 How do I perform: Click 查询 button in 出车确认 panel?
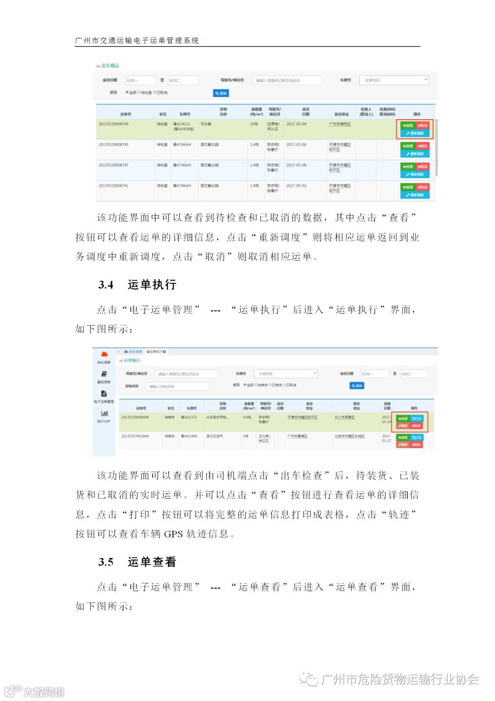(x=221, y=93)
